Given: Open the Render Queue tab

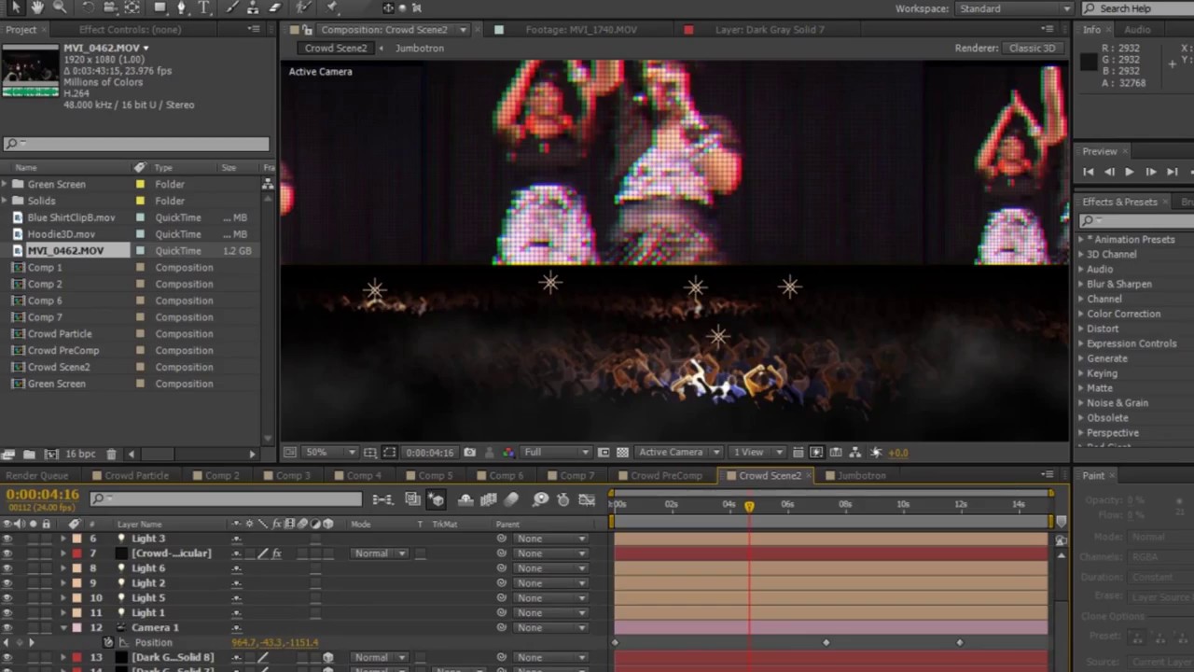Looking at the screenshot, I should pos(36,476).
